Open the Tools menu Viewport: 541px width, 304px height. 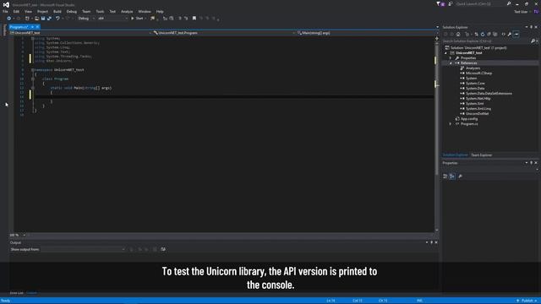pos(100,11)
